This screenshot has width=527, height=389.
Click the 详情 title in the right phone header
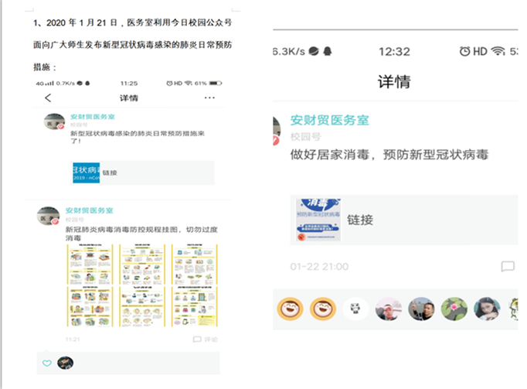(x=393, y=82)
